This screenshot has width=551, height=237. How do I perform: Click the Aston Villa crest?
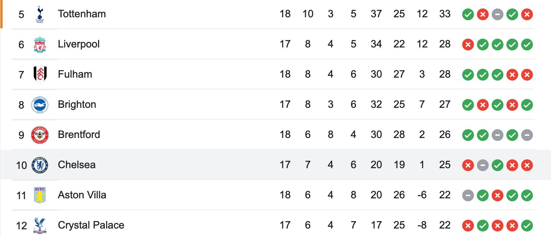[x=39, y=195]
